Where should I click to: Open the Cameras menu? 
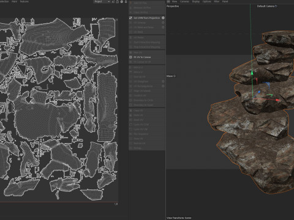point(184,1)
